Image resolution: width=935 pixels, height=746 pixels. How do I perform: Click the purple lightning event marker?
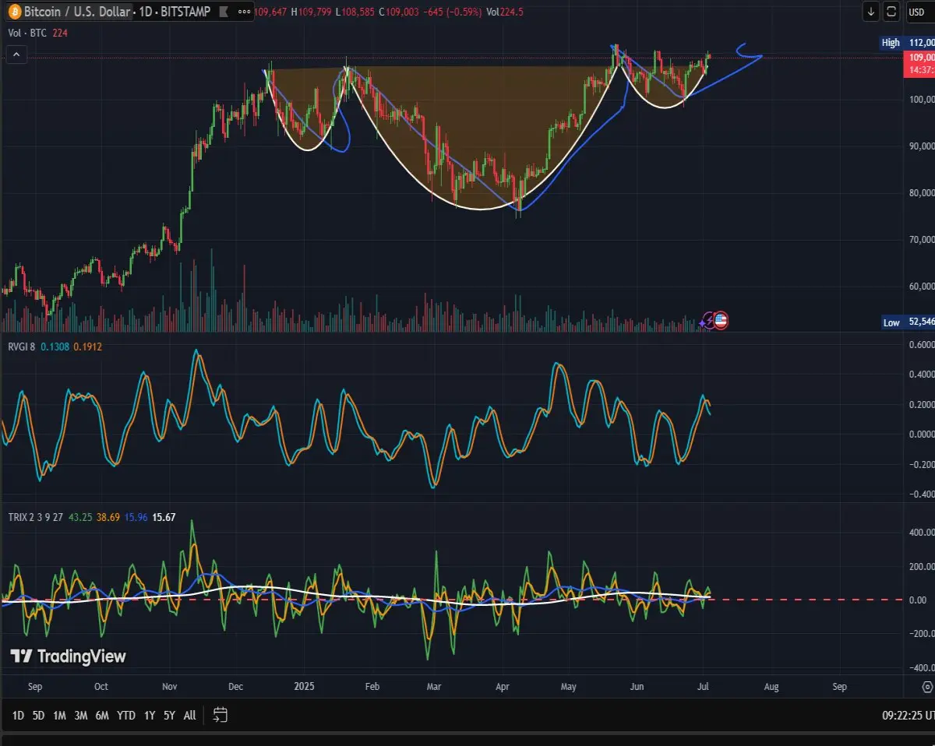(x=707, y=320)
